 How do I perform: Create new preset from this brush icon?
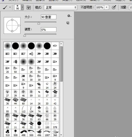point(68,23)
